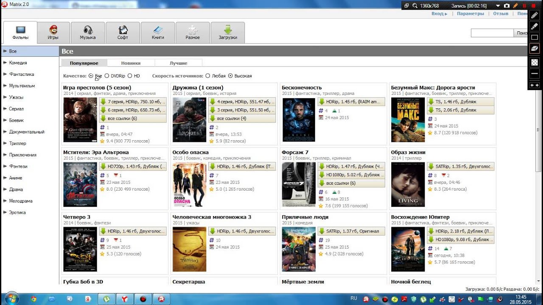Image resolution: width=543 pixels, height=305 pixels.
Task: Download Дружина 4 серия HDRip
Action: pos(242,102)
